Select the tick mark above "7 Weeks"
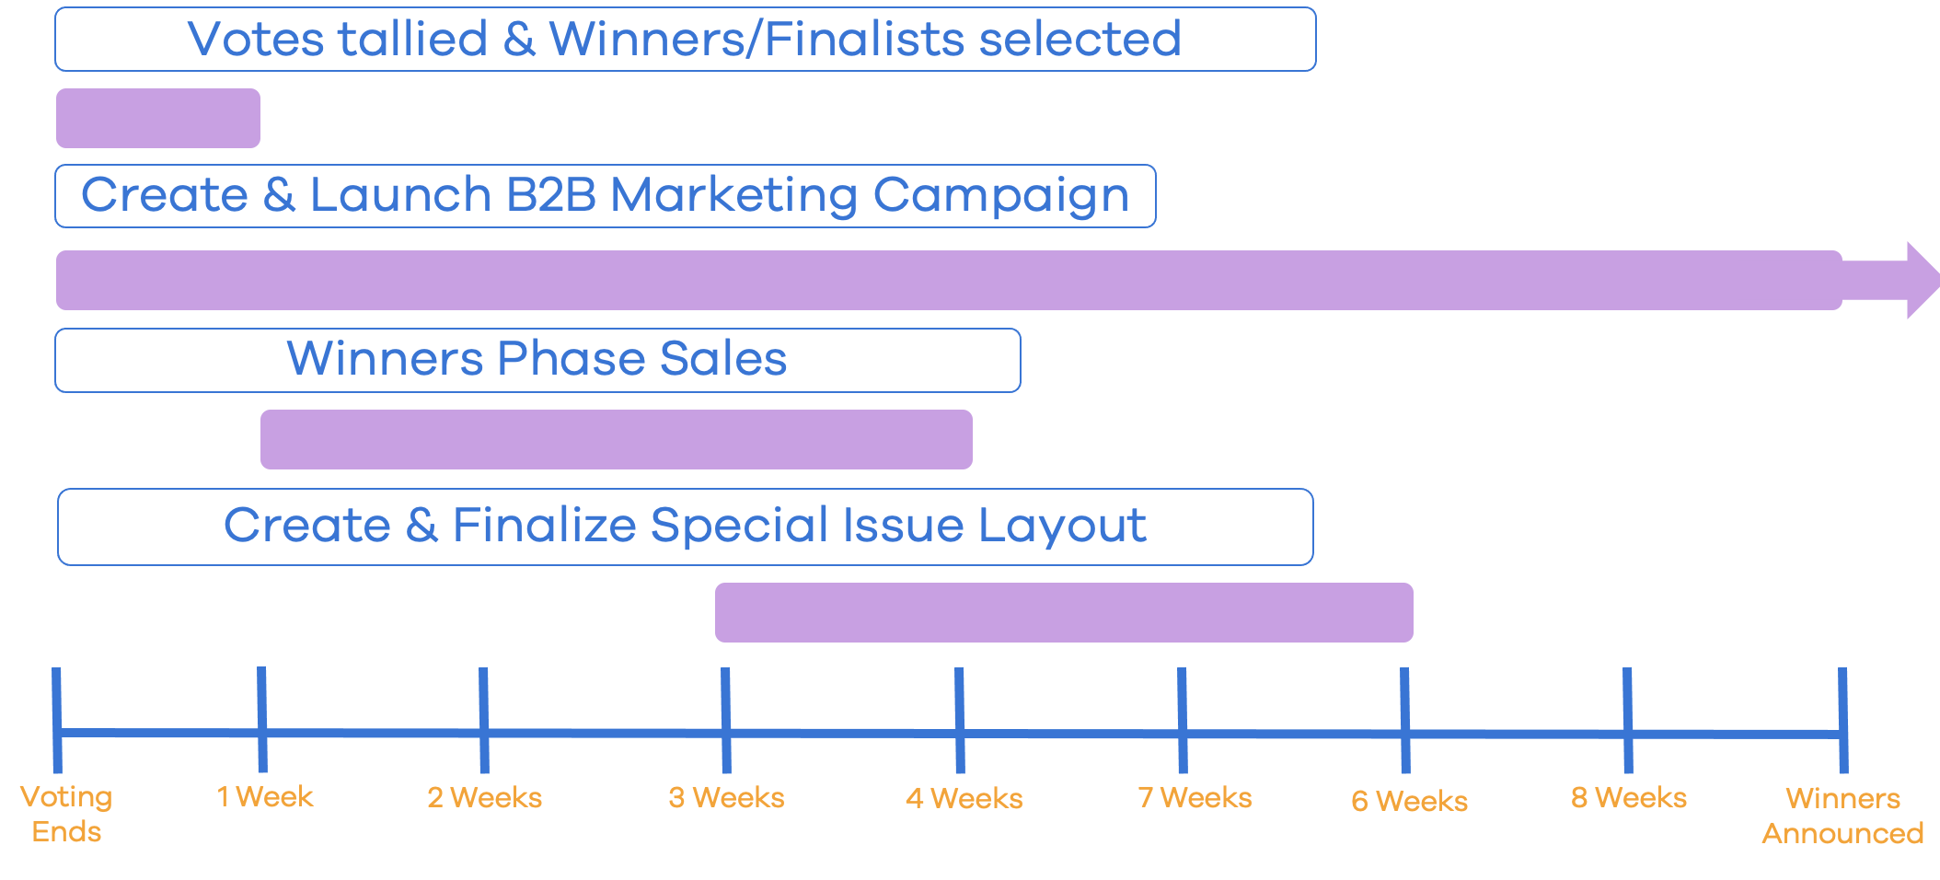The image size is (1940, 880). pyautogui.click(x=1183, y=720)
